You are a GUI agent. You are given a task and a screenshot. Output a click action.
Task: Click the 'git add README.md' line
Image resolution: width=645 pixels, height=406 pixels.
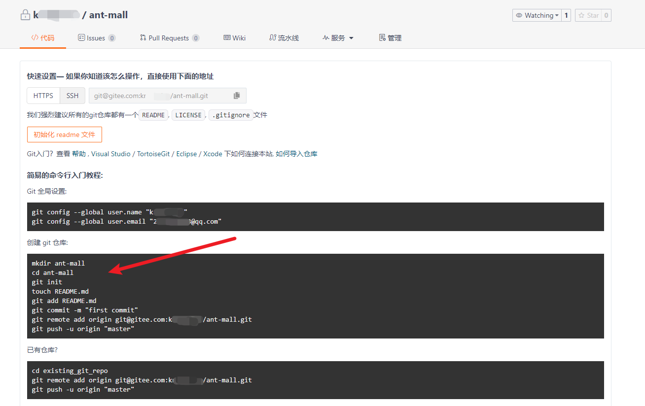pyautogui.click(x=64, y=301)
